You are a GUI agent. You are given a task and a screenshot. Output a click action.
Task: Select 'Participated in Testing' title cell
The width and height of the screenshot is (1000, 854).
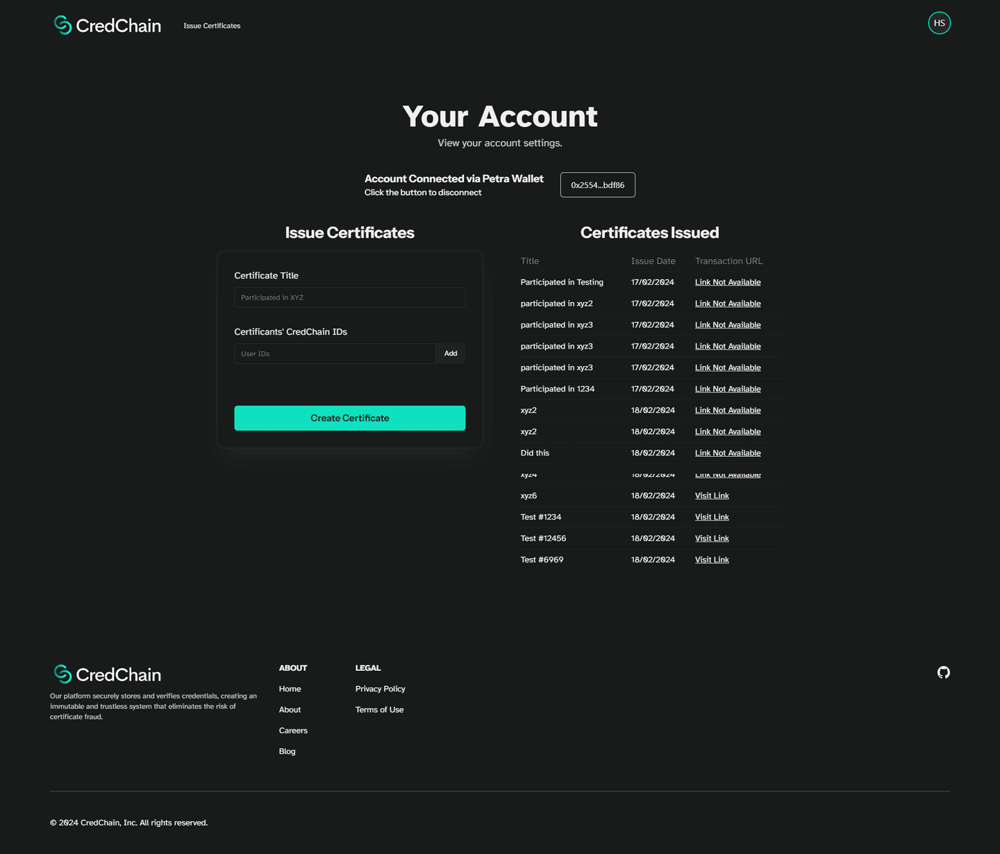562,282
